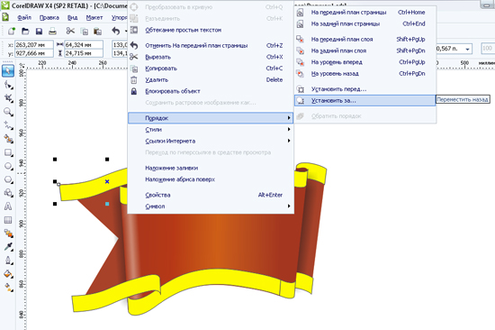Choose Наложение абриса поверх
The height and width of the screenshot is (330, 495).
click(x=211, y=179)
